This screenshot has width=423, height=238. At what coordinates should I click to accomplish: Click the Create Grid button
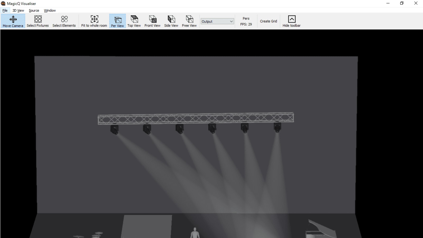click(268, 21)
